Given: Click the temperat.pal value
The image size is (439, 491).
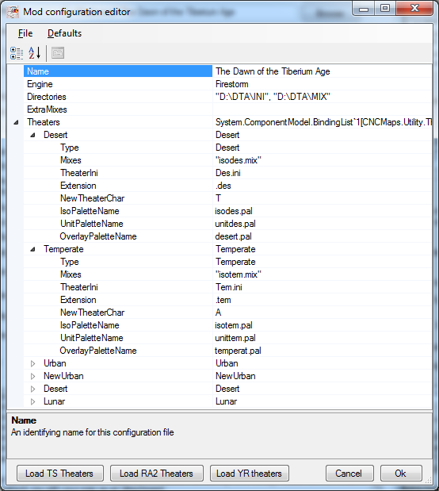Looking at the screenshot, I should [x=323, y=351].
